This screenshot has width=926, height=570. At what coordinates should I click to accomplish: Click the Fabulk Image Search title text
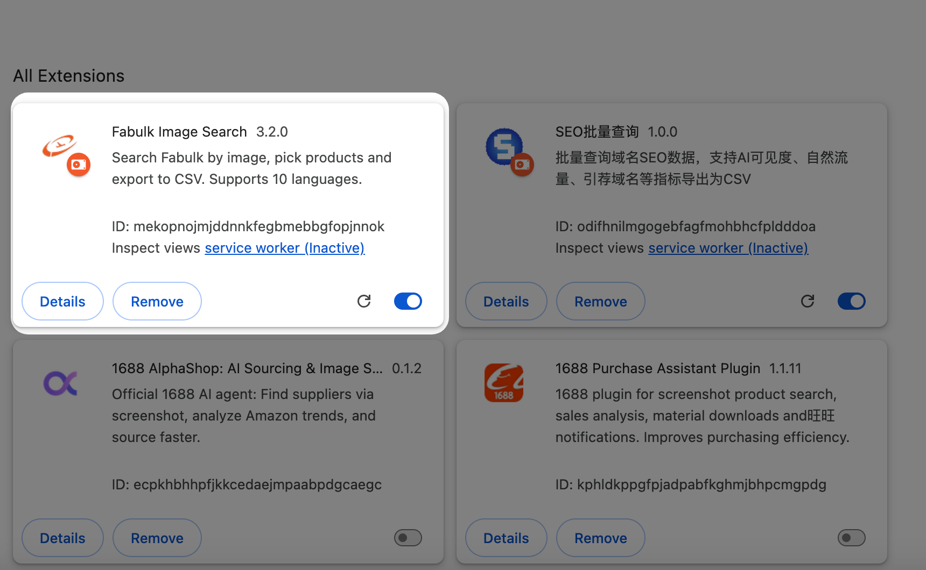tap(179, 132)
